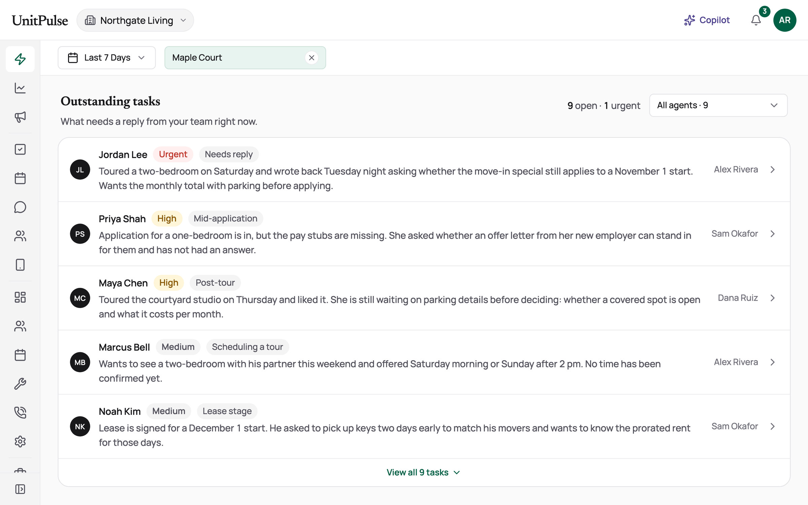This screenshot has height=505, width=808.
Task: Click the Post-tour tag on Maya Chen
Action: click(x=215, y=283)
